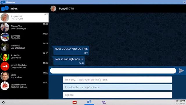The image size is (186, 105).
Task: Click the Squareshop.com shopping bag avatar
Action: tap(5, 86)
